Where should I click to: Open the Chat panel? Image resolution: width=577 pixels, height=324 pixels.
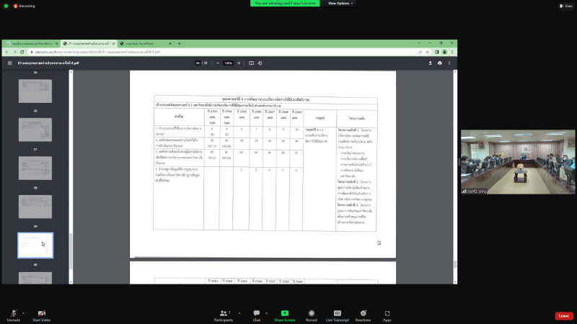click(x=256, y=313)
